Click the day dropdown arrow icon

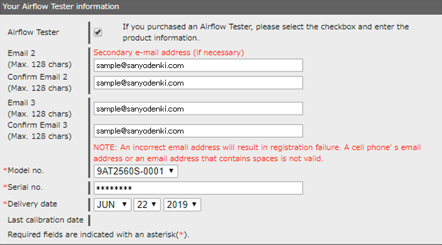pos(154,204)
